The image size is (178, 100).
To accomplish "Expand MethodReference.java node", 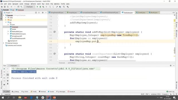I will [x=8, y=34].
